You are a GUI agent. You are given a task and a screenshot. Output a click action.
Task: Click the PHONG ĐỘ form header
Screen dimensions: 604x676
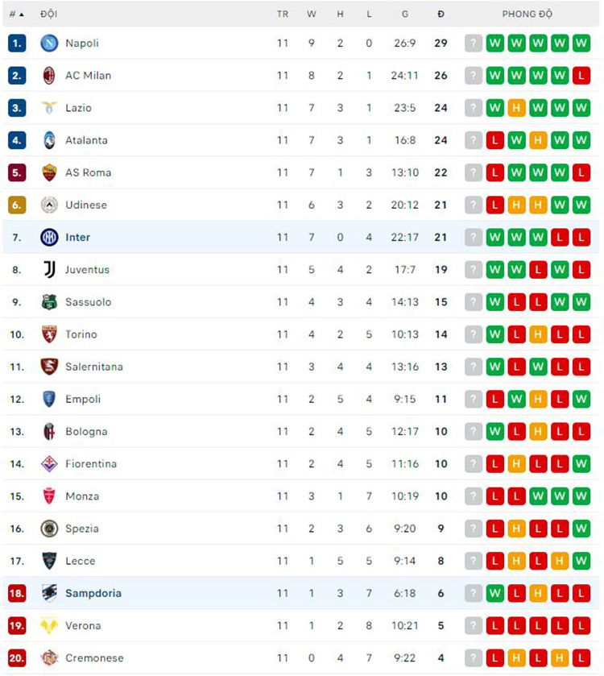pos(527,15)
